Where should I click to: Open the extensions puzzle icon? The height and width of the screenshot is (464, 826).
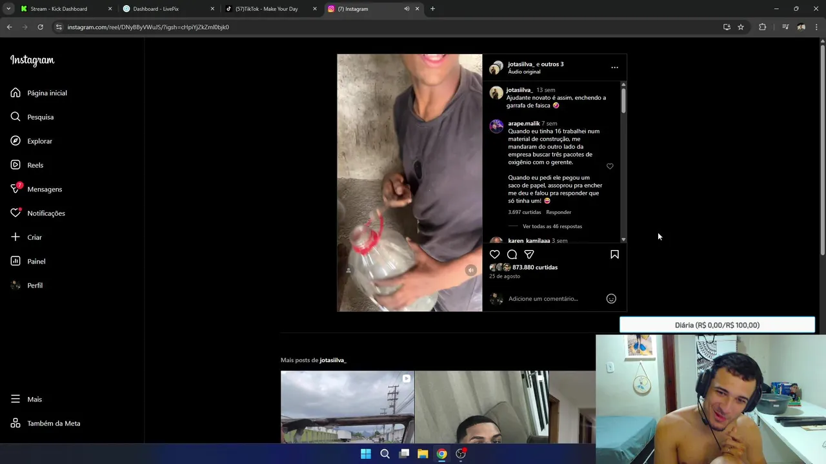[763, 27]
